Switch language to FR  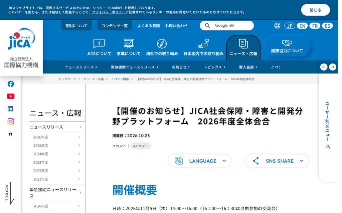pyautogui.click(x=315, y=26)
